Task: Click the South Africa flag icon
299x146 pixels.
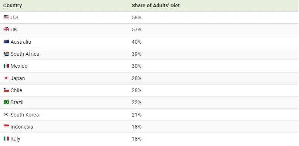Action: pyautogui.click(x=6, y=54)
